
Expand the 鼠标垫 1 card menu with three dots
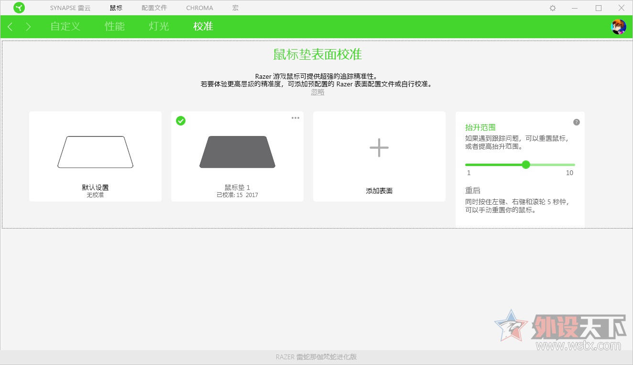click(295, 117)
